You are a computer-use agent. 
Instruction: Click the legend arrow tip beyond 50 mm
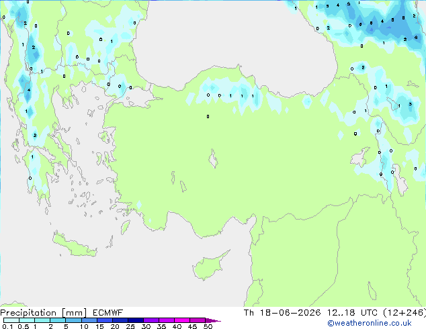point(213,320)
